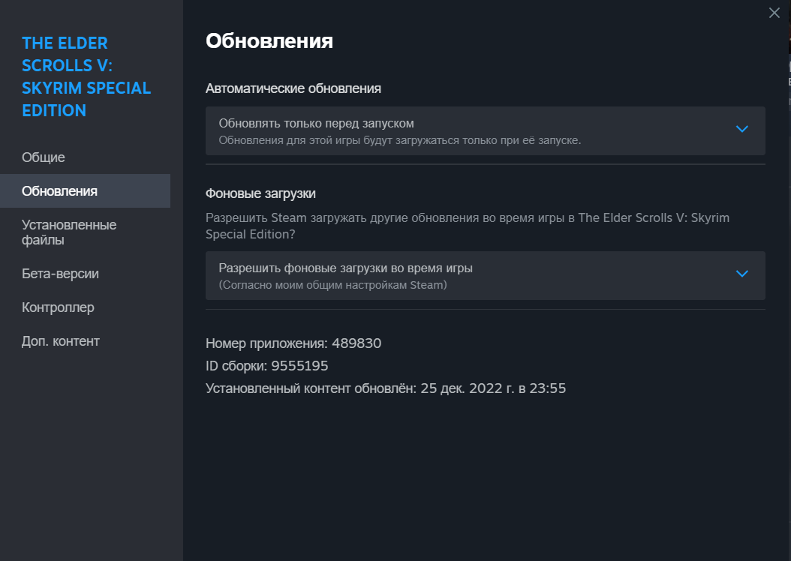Open the background downloads dropdown box
791x561 pixels.
[x=486, y=276]
